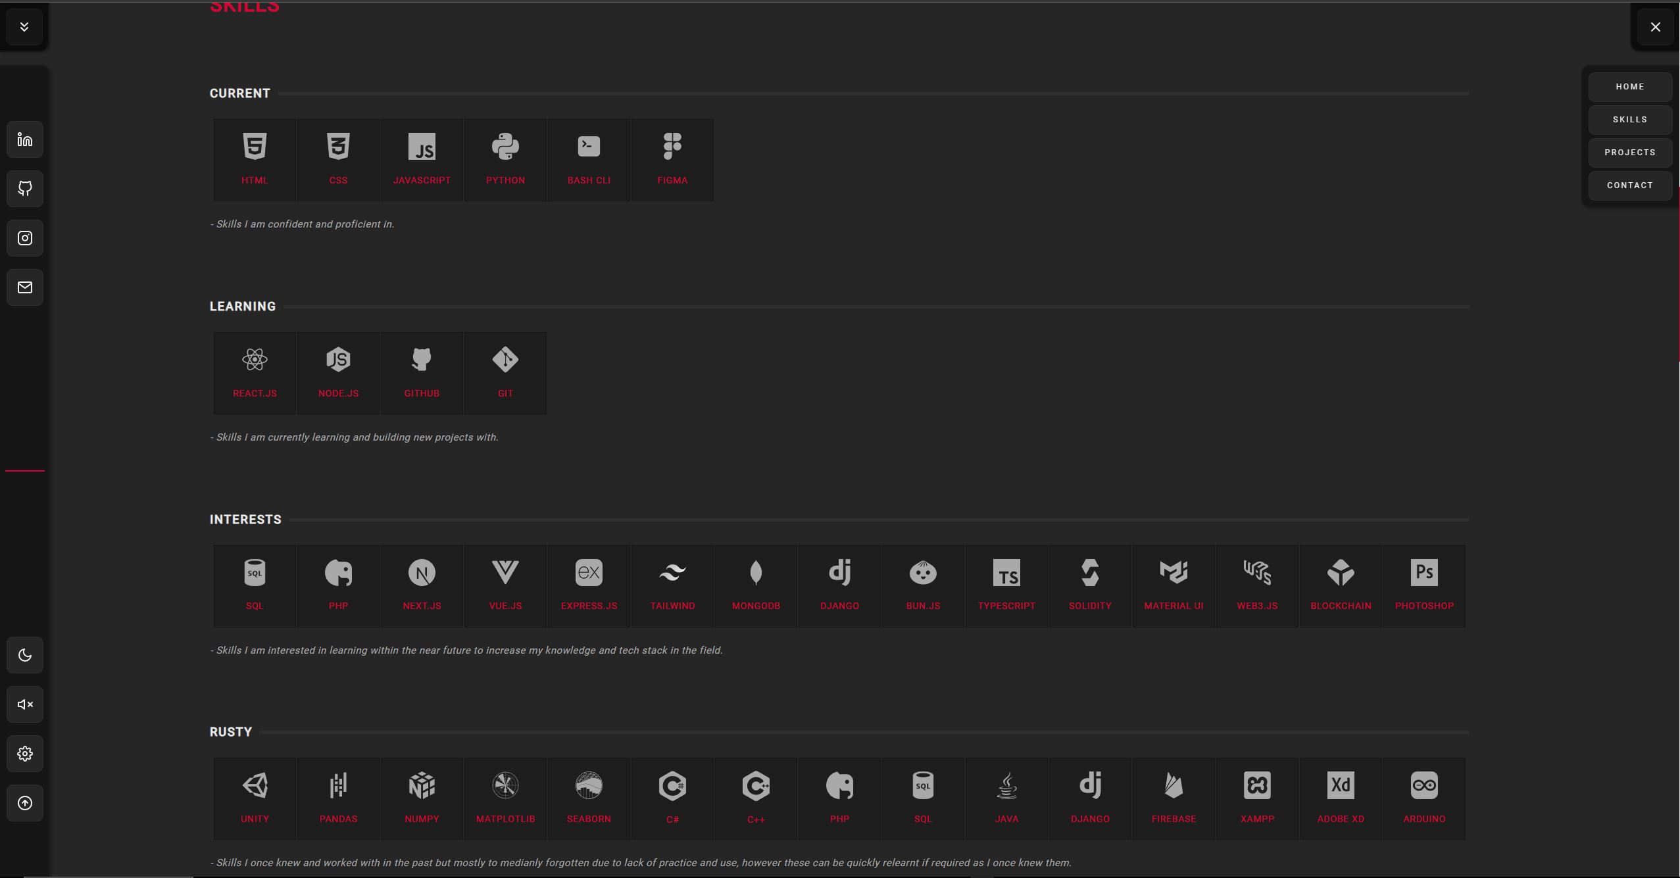This screenshot has width=1680, height=878.
Task: Click the MongoDB skill card
Action: pyautogui.click(x=756, y=586)
